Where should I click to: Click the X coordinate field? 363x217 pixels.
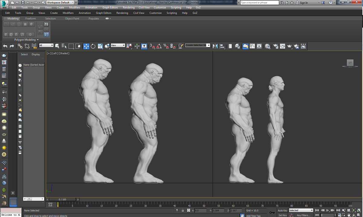click(x=201, y=210)
